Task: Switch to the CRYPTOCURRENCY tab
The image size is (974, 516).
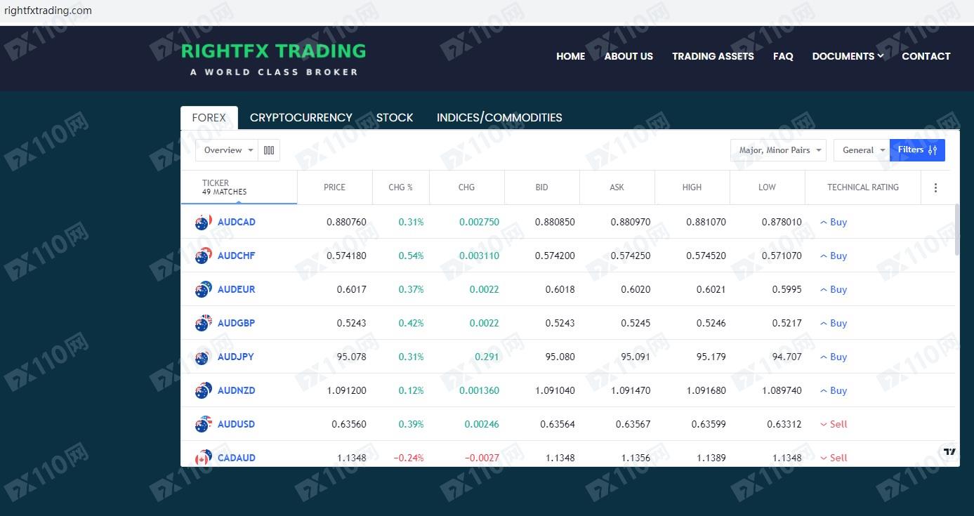Action: coord(301,118)
